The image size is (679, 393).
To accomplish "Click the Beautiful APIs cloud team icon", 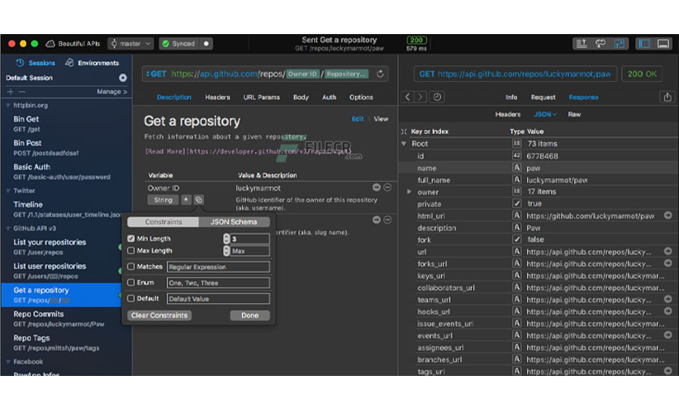I will click(x=50, y=44).
